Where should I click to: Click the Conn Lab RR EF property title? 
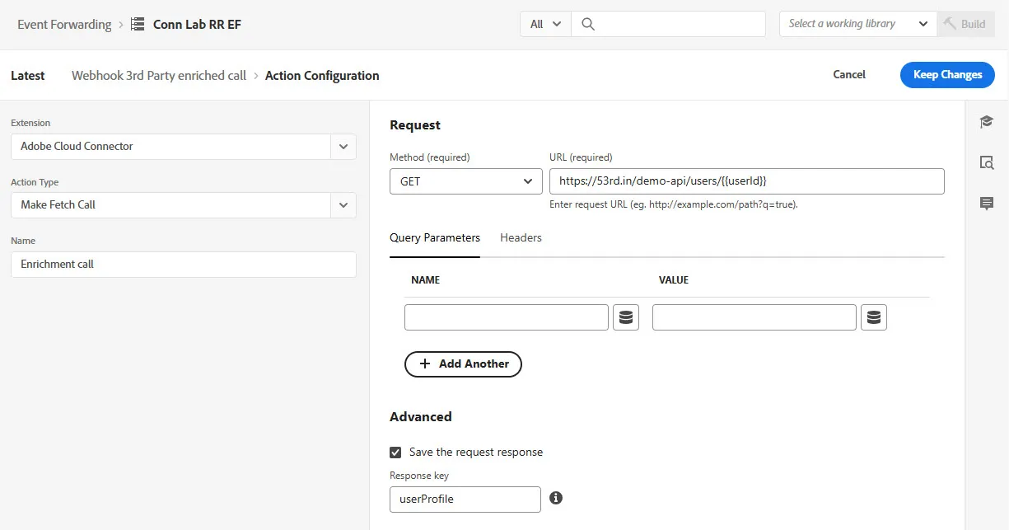click(x=197, y=24)
